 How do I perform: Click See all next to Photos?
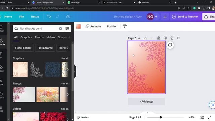click(65, 84)
